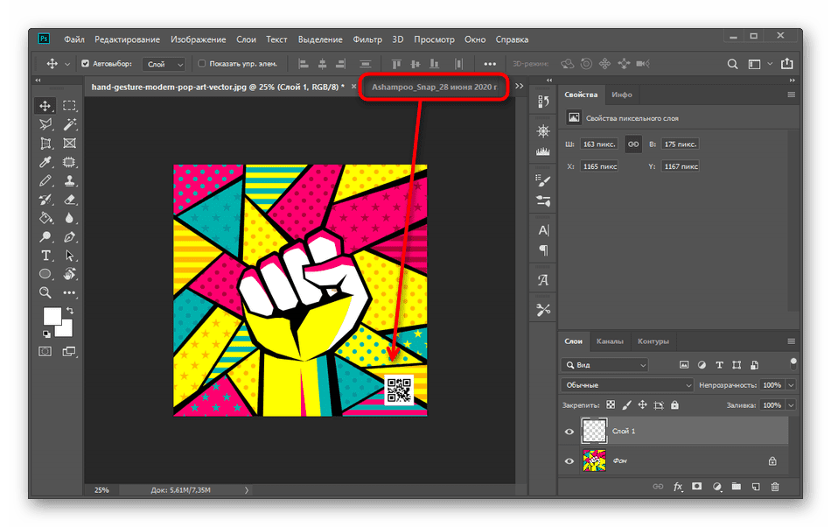Toggle lock all padlock icon
This screenshot has height=527, width=831.
click(x=674, y=405)
